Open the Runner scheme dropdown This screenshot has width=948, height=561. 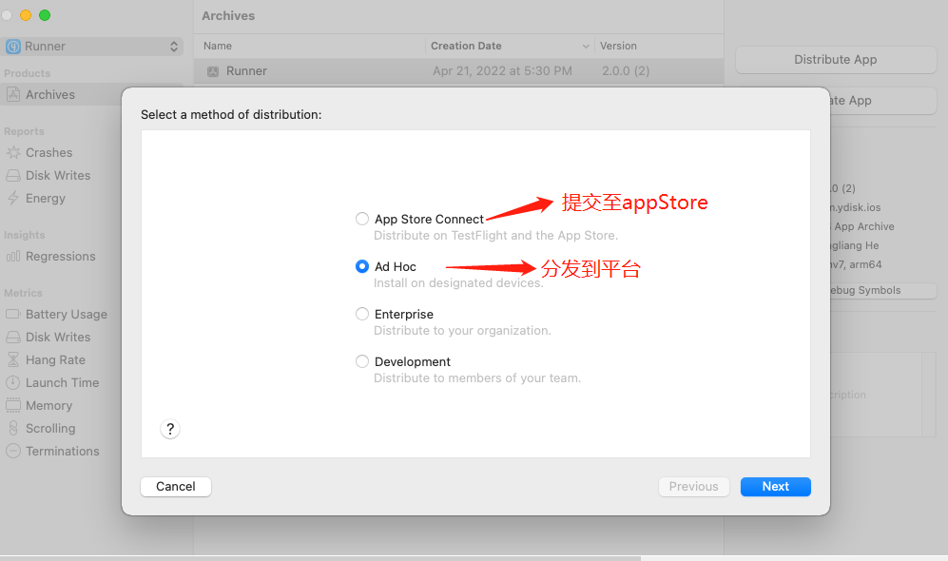[x=92, y=47]
